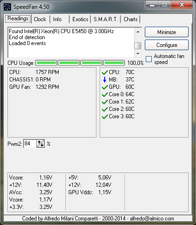Image resolution: width=196 pixels, height=225 pixels.
Task: Click the Minimize button
Action: 166,32
